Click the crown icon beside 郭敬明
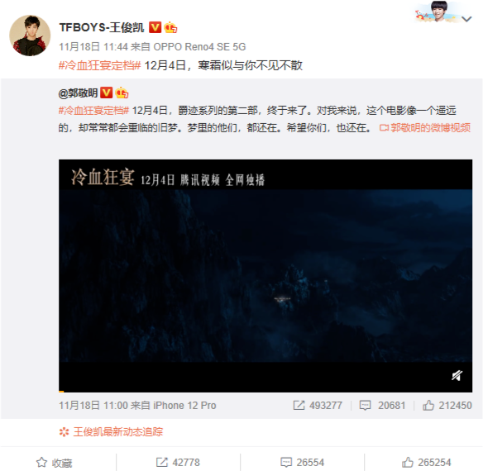This screenshot has width=483, height=471. click(x=122, y=93)
